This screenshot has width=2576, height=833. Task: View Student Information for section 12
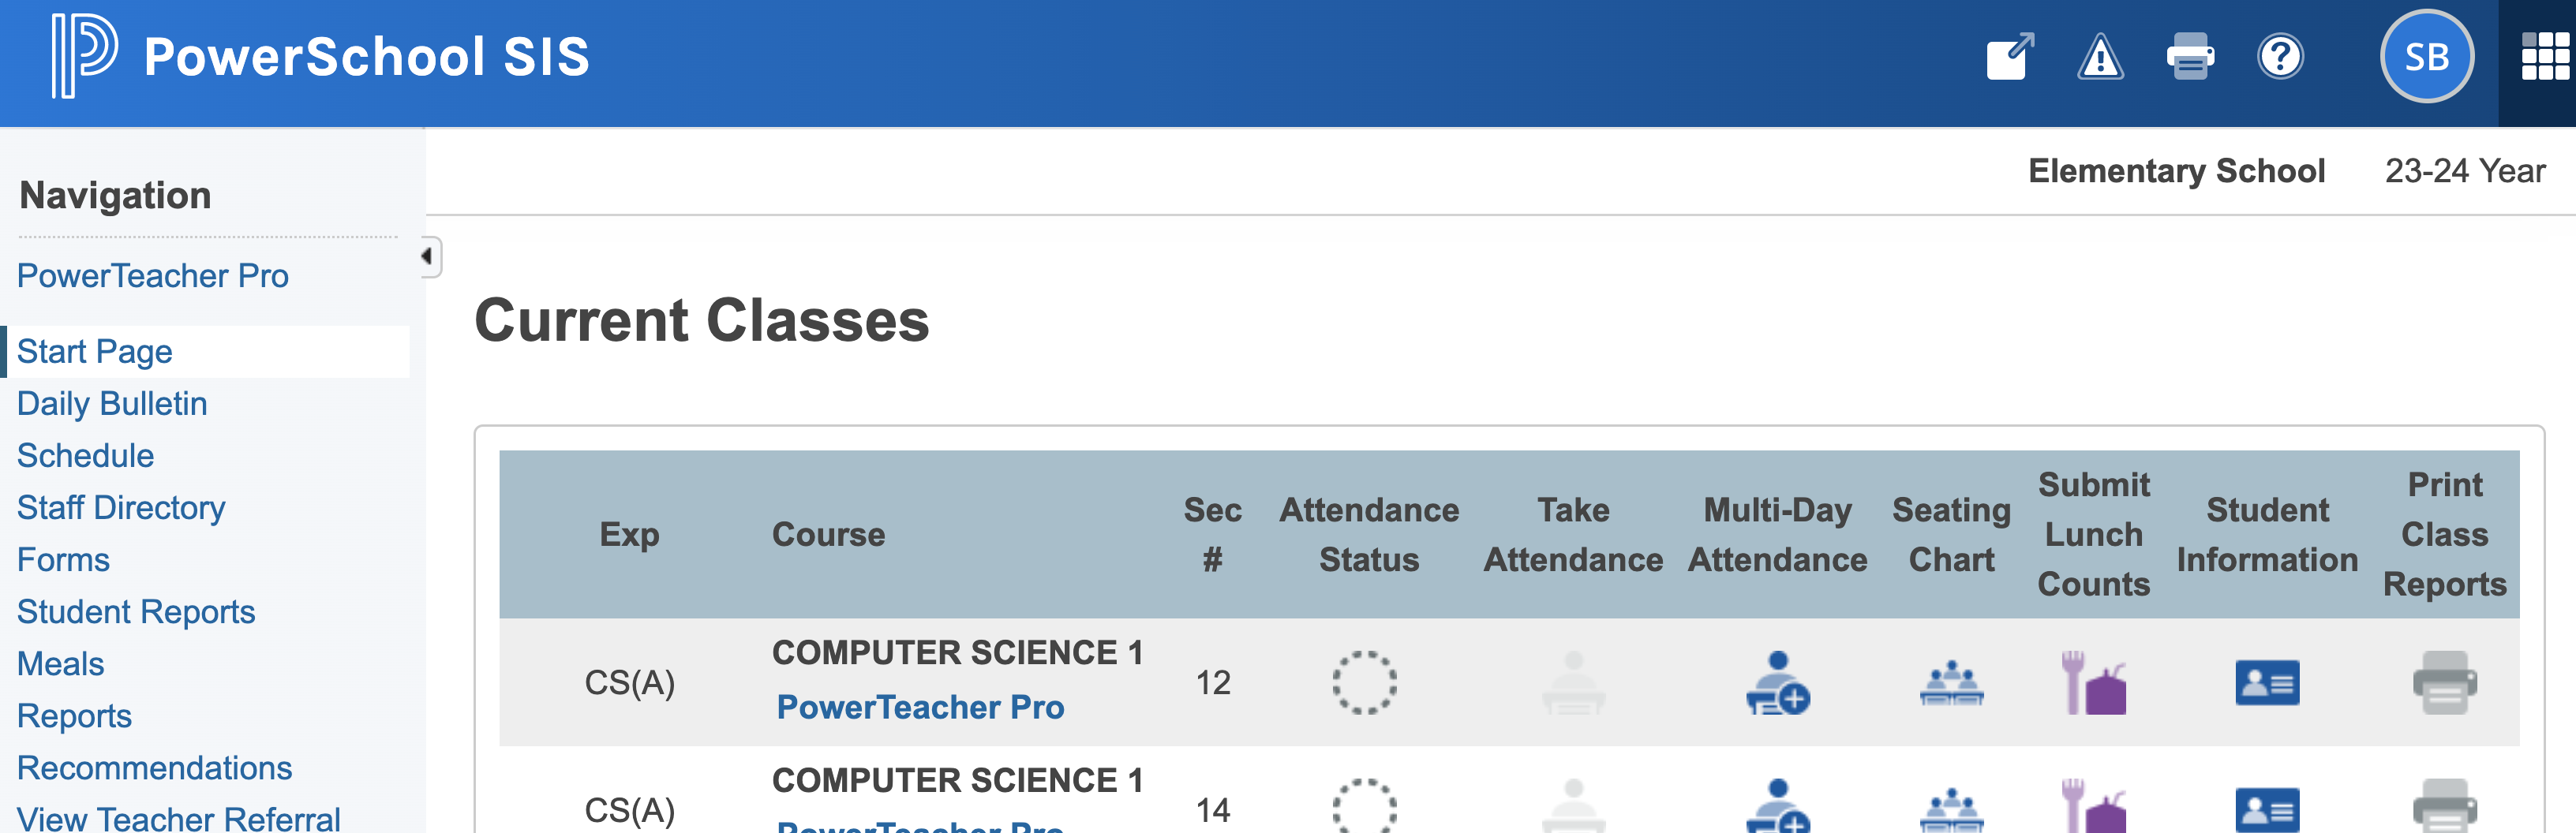pyautogui.click(x=2266, y=684)
